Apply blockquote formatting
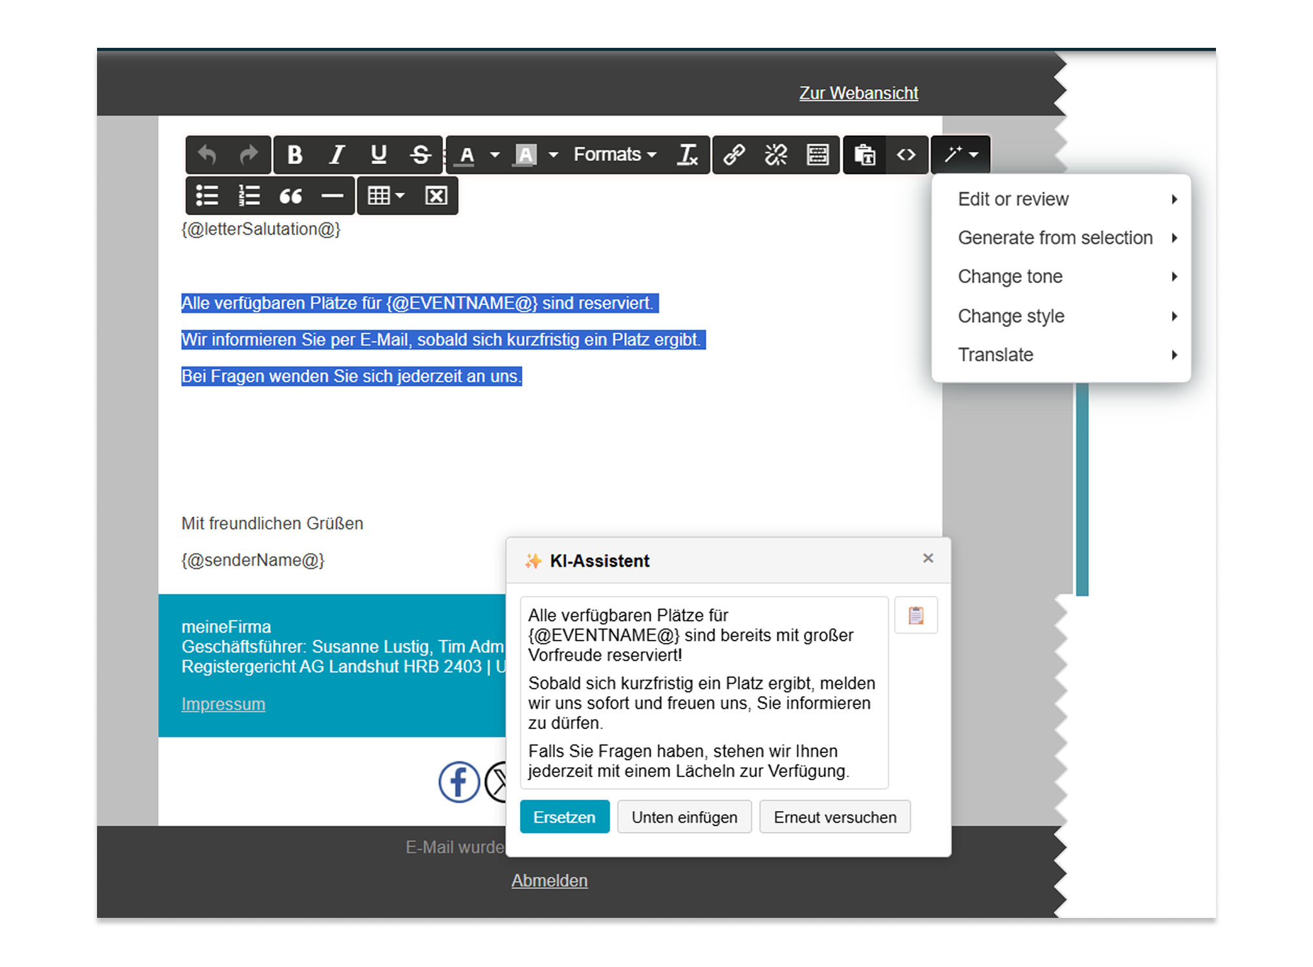The image size is (1313, 967). [290, 195]
